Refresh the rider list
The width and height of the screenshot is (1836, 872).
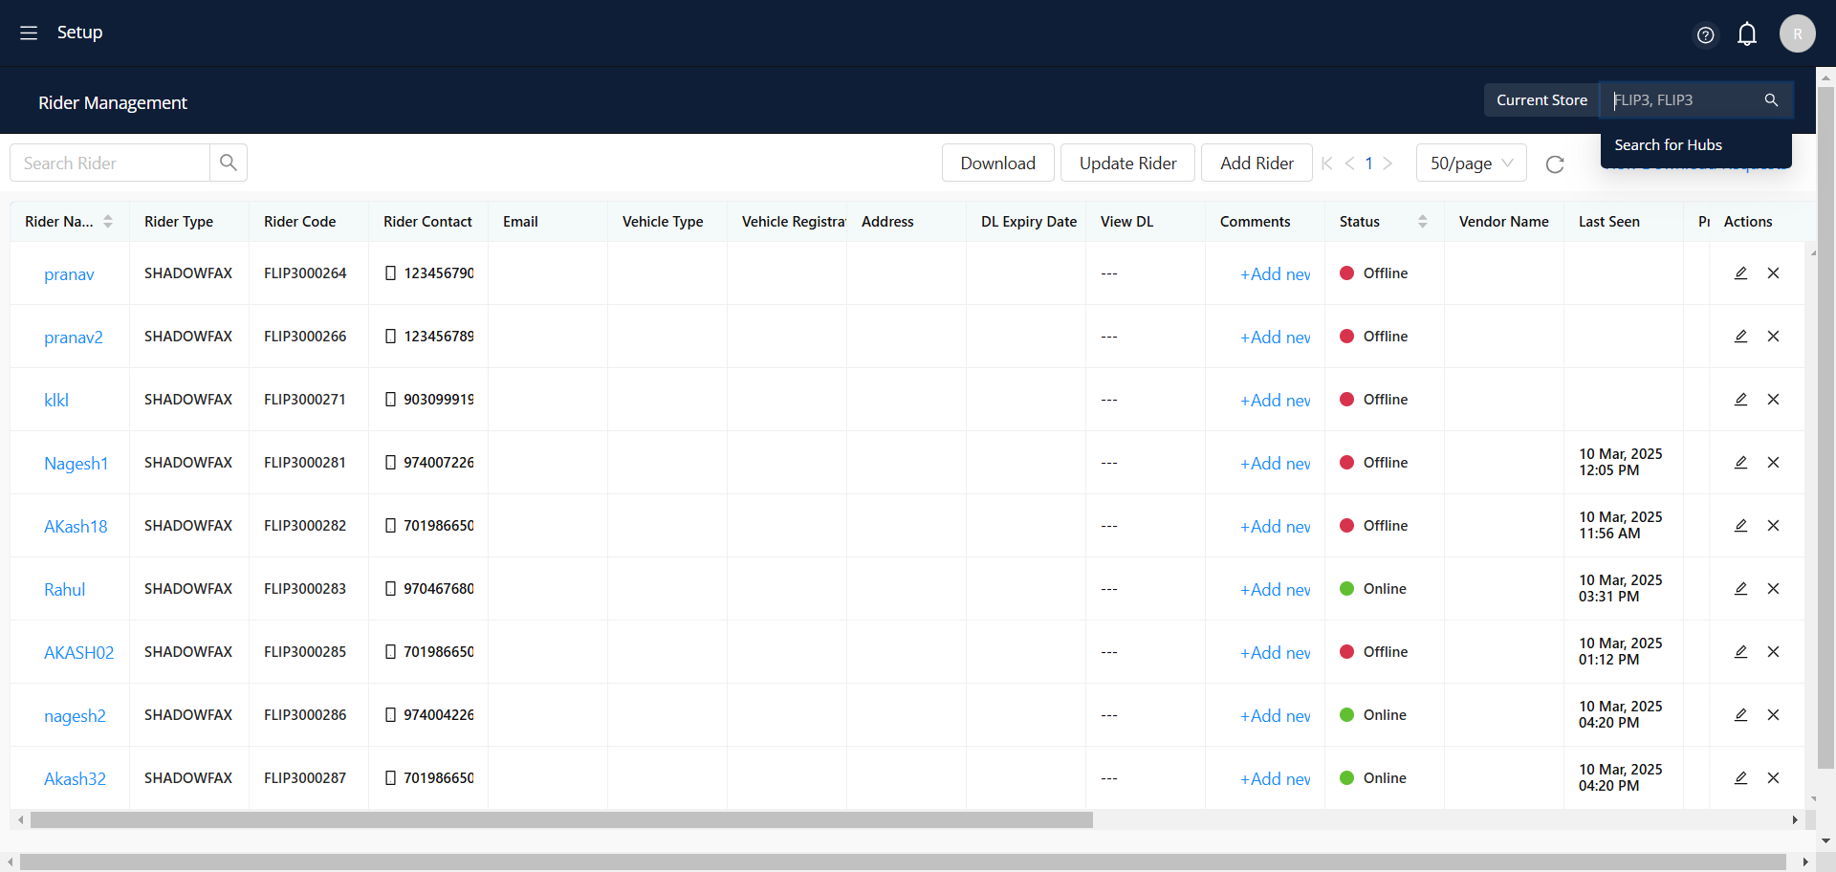click(x=1555, y=163)
